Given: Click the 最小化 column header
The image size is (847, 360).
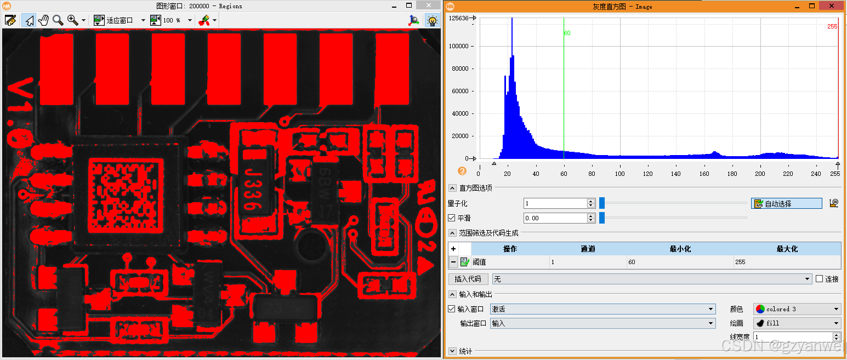Looking at the screenshot, I should 680,249.
